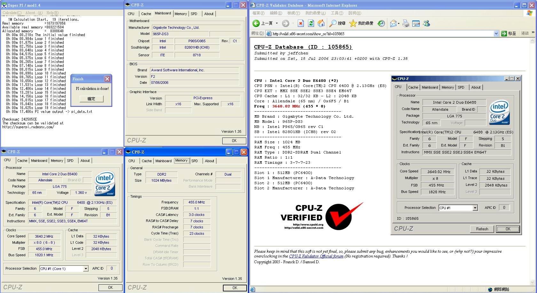The width and height of the screenshot is (537, 293).
Task: Open the 說明(H) Help menu in IE
Action: [x=355, y=13]
